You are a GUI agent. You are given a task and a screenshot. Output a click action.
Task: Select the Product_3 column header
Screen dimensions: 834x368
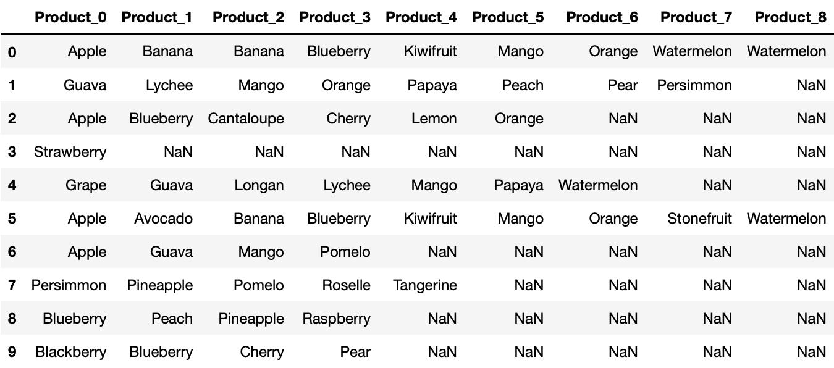pyautogui.click(x=335, y=17)
